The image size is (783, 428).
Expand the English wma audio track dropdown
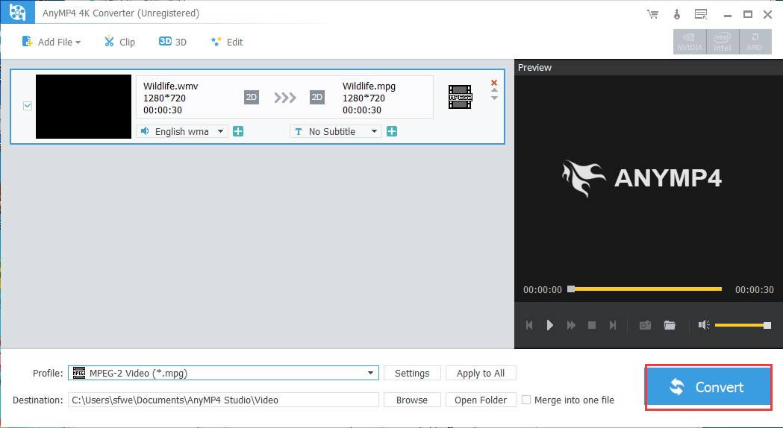coord(182,131)
